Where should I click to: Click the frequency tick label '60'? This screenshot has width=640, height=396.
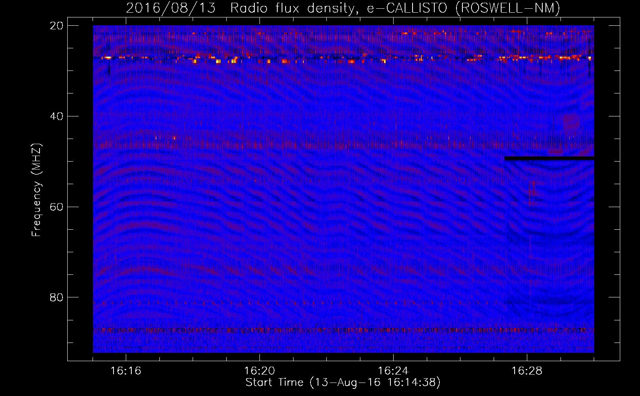pyautogui.click(x=57, y=207)
